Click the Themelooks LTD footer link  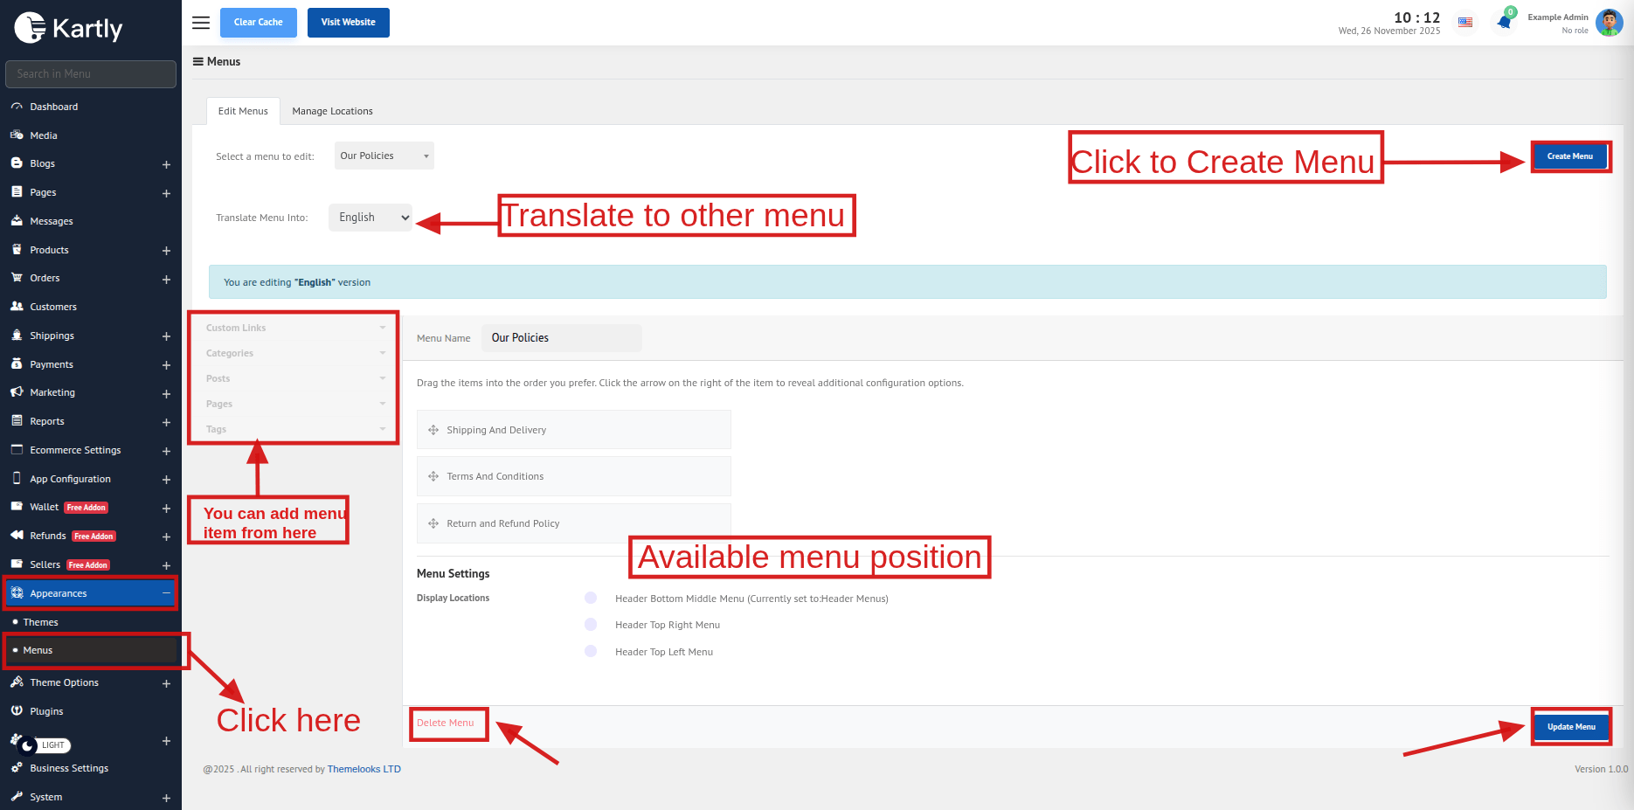click(x=363, y=769)
